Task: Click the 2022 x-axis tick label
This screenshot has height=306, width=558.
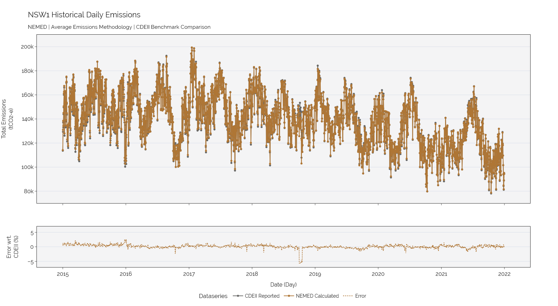Action: tap(504, 274)
